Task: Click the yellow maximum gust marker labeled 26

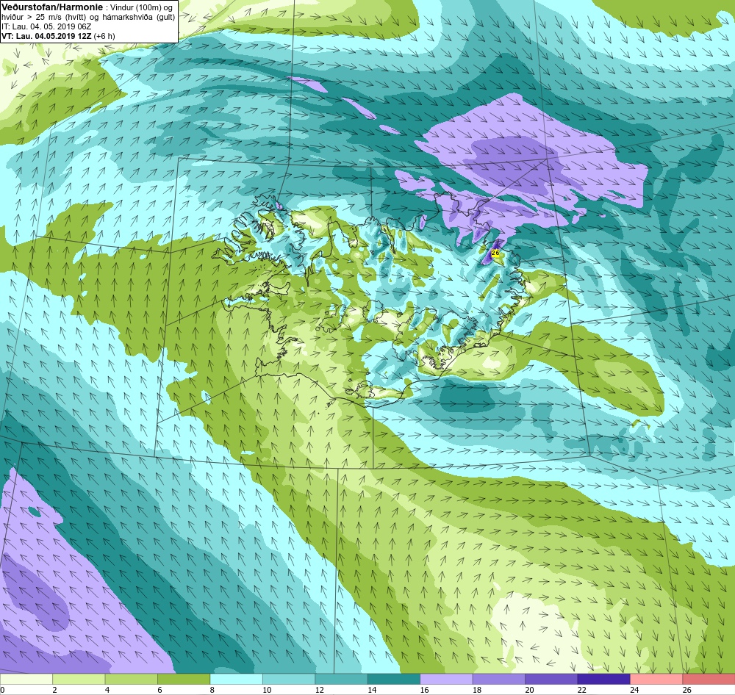Action: [x=495, y=253]
